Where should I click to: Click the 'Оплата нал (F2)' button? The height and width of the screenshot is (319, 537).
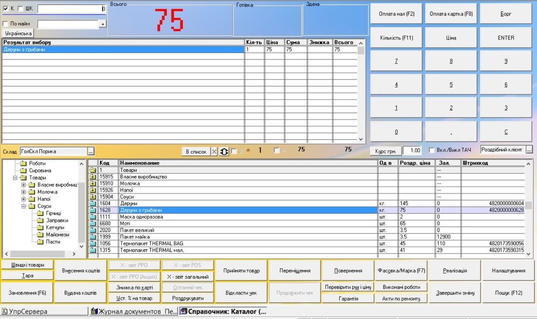396,14
